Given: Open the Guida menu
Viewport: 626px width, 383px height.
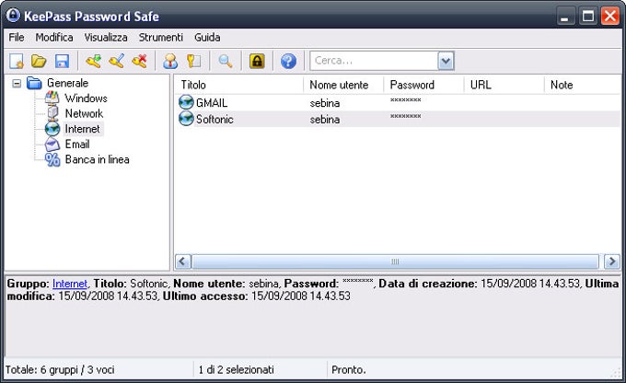Looking at the screenshot, I should click(x=207, y=37).
